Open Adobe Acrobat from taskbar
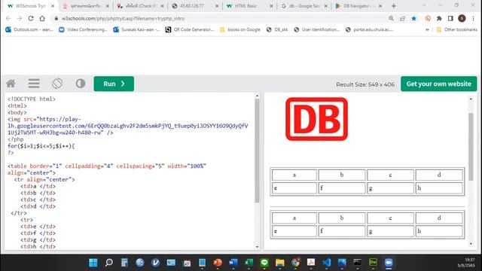The image size is (482, 271). point(311,263)
